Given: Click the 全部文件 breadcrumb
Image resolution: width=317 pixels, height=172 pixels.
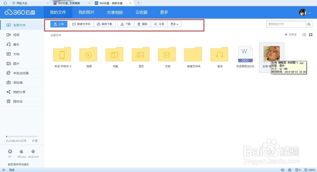Looking at the screenshot, I should coord(56,35).
